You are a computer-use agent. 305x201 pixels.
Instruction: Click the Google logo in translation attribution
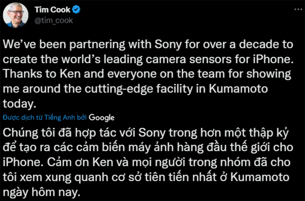coord(102,117)
